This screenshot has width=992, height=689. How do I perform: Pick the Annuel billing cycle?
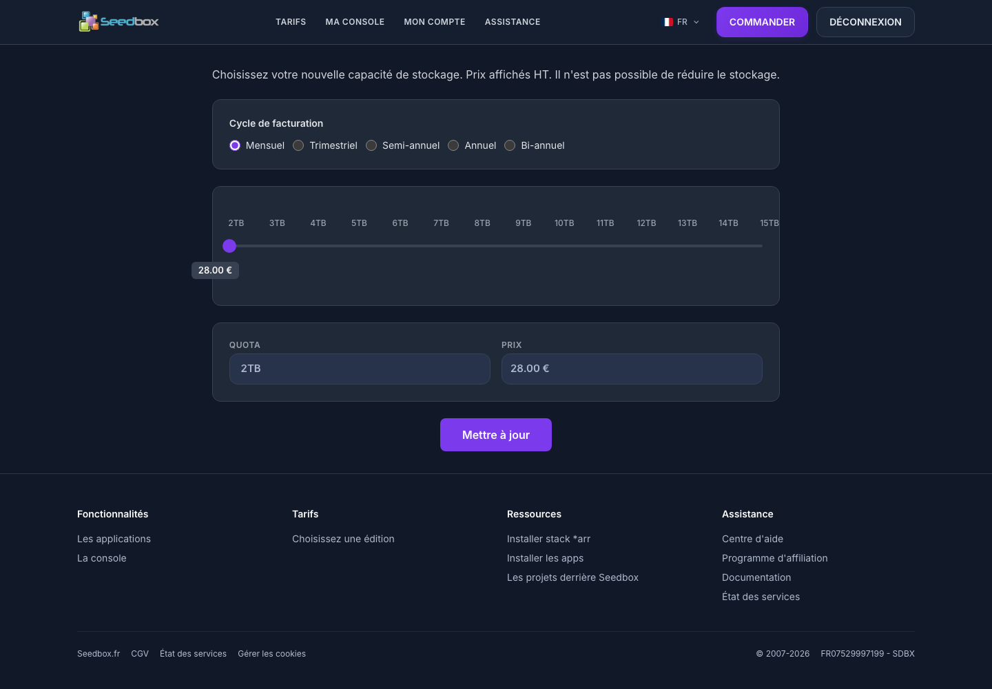click(x=453, y=145)
